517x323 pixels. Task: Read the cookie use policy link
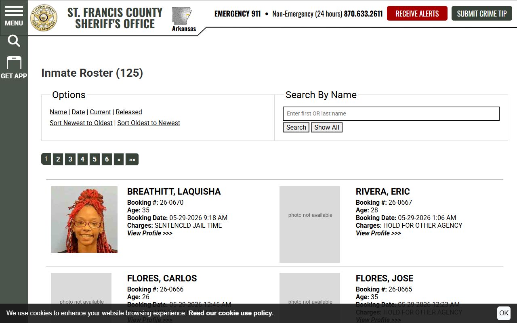click(x=231, y=313)
